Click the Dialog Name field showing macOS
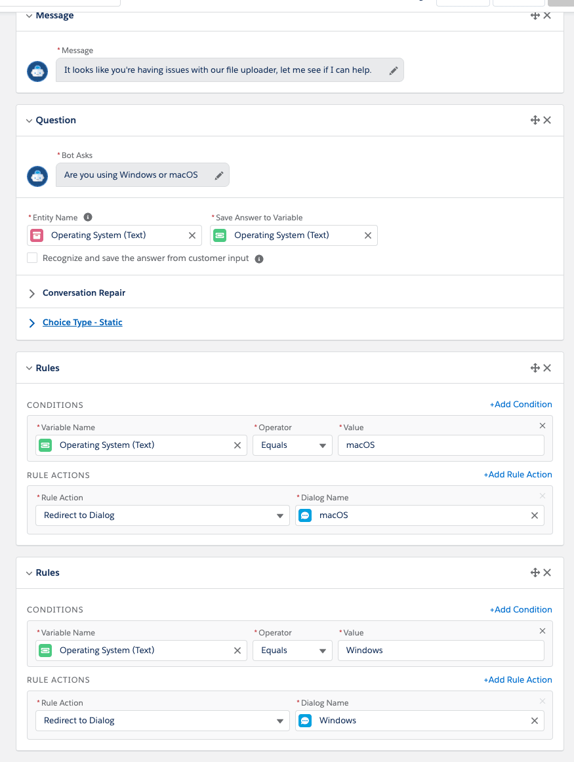The width and height of the screenshot is (574, 762). pos(419,515)
